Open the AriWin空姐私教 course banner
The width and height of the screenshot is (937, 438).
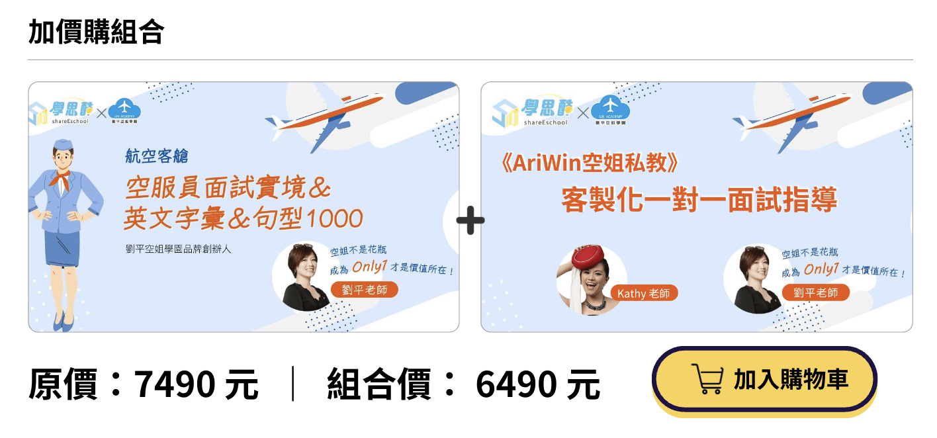click(x=697, y=207)
